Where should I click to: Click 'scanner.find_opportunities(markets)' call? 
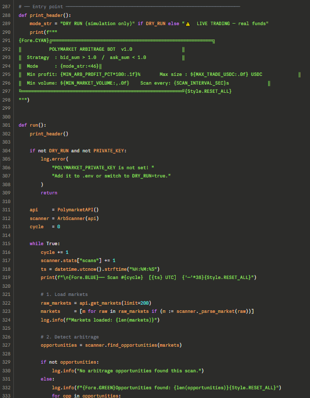(x=133, y=345)
